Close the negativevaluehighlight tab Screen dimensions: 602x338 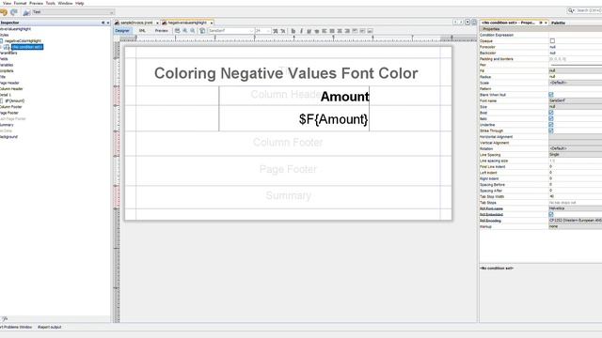(x=211, y=23)
